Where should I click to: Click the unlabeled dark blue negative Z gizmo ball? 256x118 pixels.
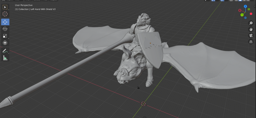[x=245, y=18]
